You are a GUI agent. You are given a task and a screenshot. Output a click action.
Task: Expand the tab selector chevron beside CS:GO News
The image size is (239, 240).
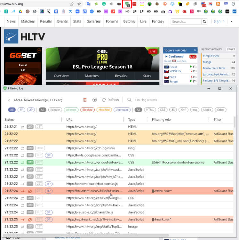point(9,100)
